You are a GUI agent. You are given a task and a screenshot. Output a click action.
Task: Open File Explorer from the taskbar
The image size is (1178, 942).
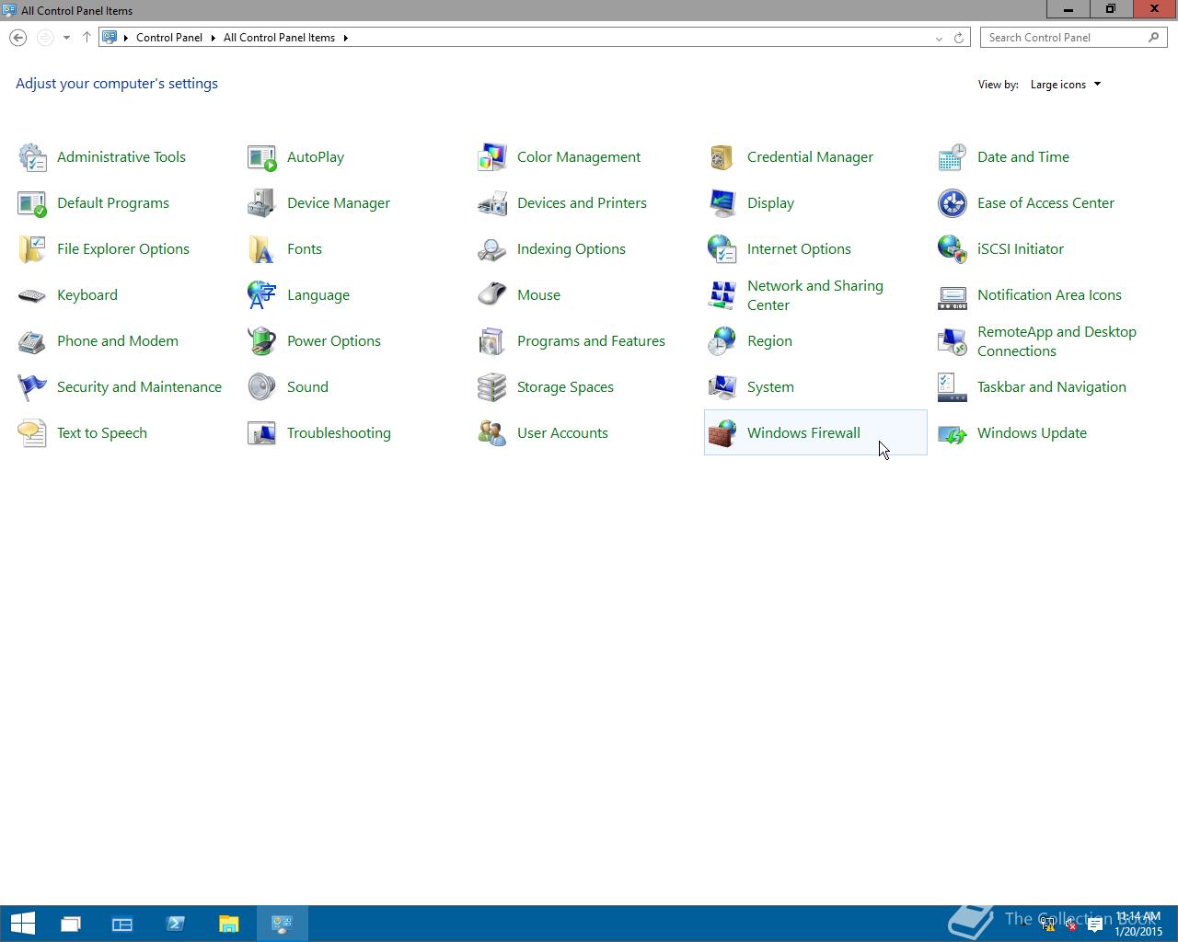click(229, 924)
